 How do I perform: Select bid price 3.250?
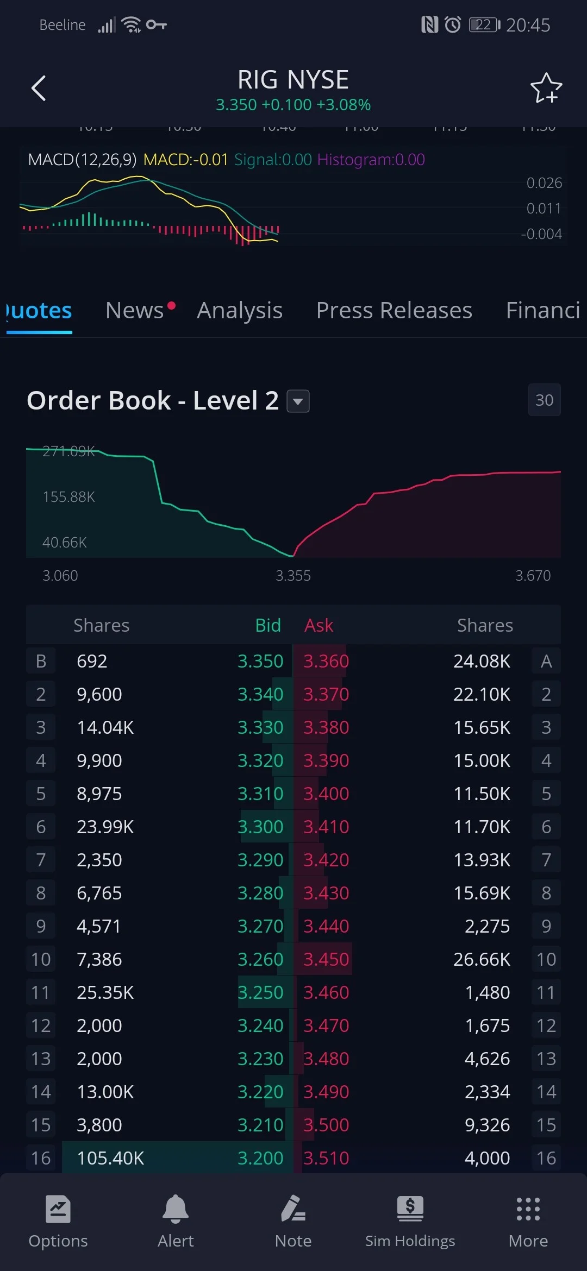point(260,992)
